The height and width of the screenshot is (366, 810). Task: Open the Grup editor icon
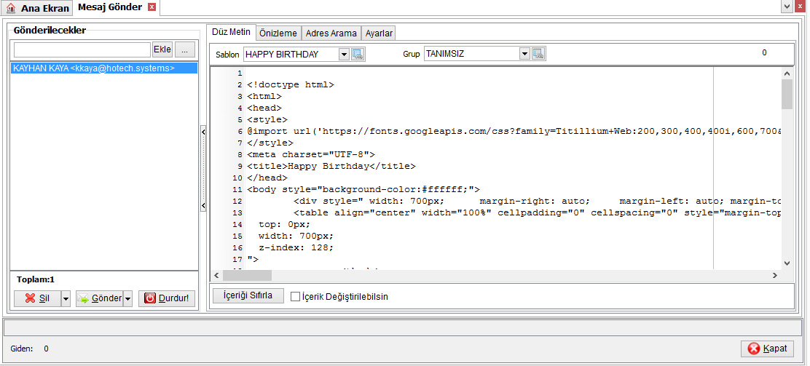(539, 54)
